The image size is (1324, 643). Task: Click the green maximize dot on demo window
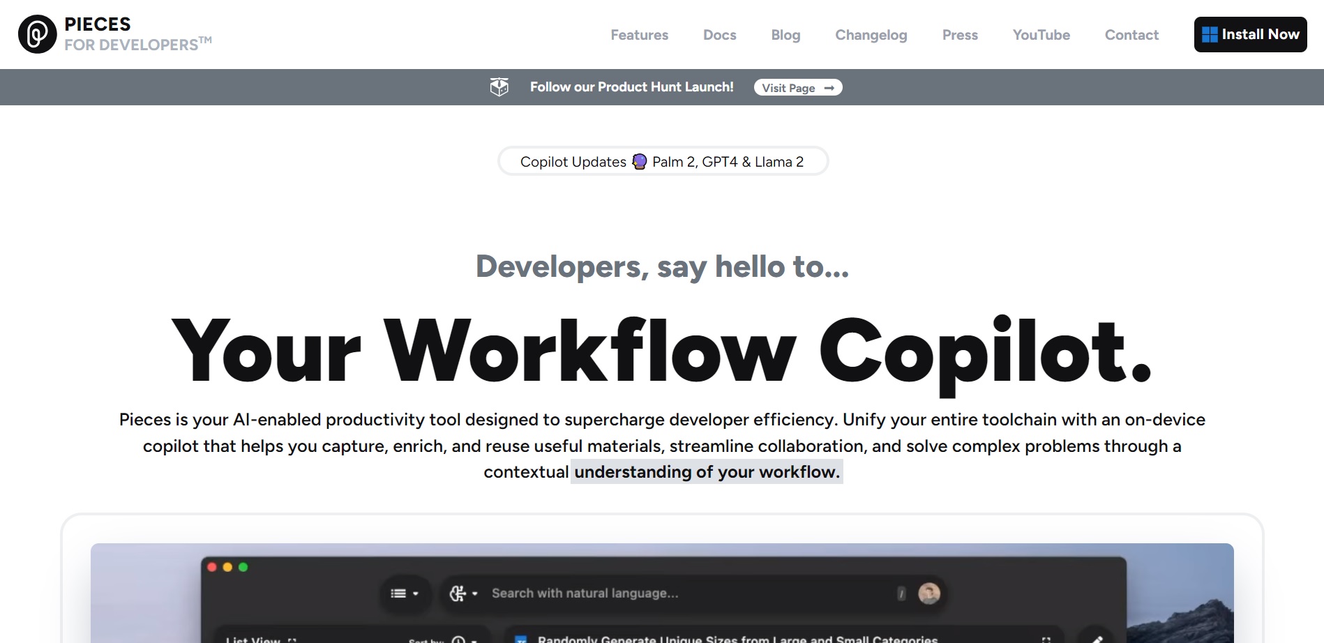[x=243, y=567]
